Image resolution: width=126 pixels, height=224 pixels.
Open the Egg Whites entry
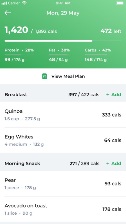[x=63, y=140]
